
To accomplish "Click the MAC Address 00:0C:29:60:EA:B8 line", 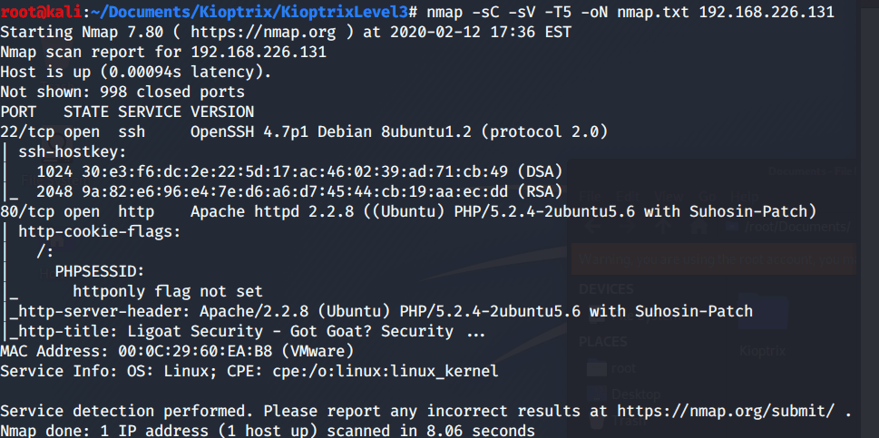I will pos(177,351).
